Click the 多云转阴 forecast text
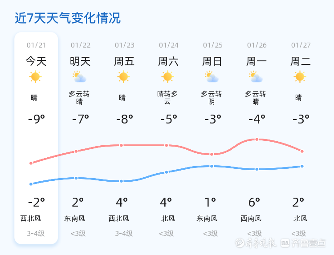Viewport: 334px width, 255px height. pos(212,98)
